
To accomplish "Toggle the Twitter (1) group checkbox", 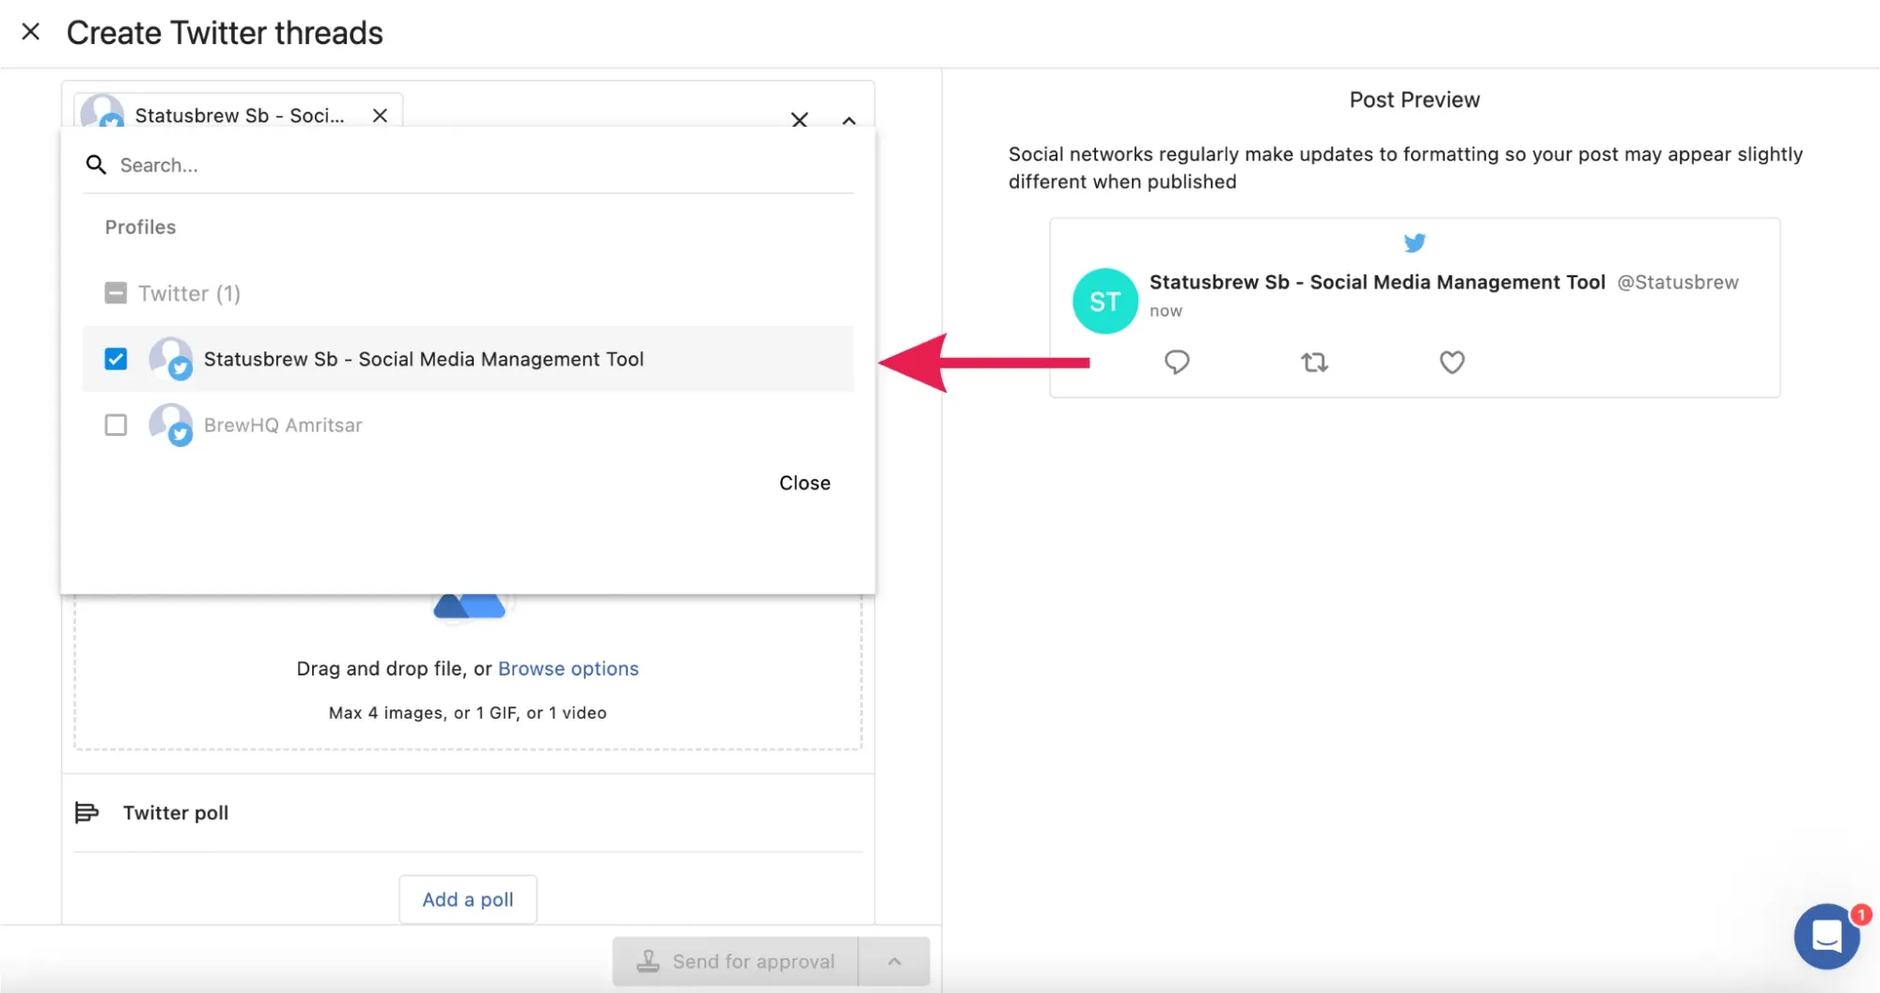I will click(x=116, y=293).
